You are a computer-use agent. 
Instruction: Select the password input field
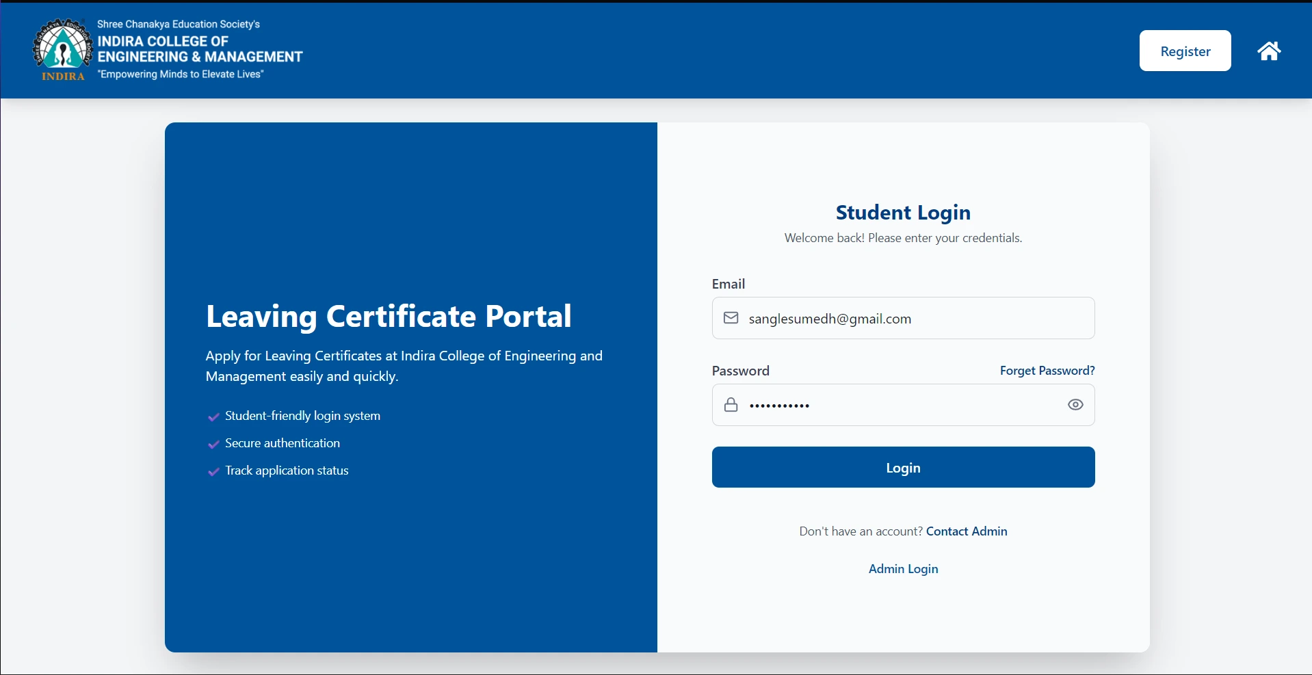tap(903, 404)
